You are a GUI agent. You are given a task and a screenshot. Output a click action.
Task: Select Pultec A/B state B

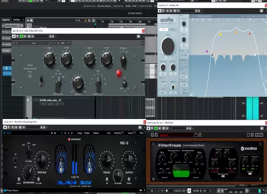coord(58,43)
